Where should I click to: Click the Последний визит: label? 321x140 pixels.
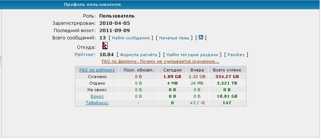tap(75, 31)
